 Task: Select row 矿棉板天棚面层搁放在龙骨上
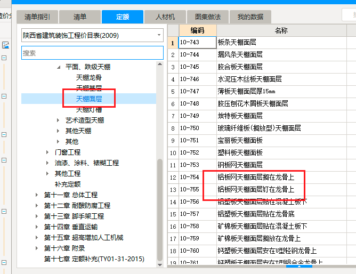(x=281, y=239)
